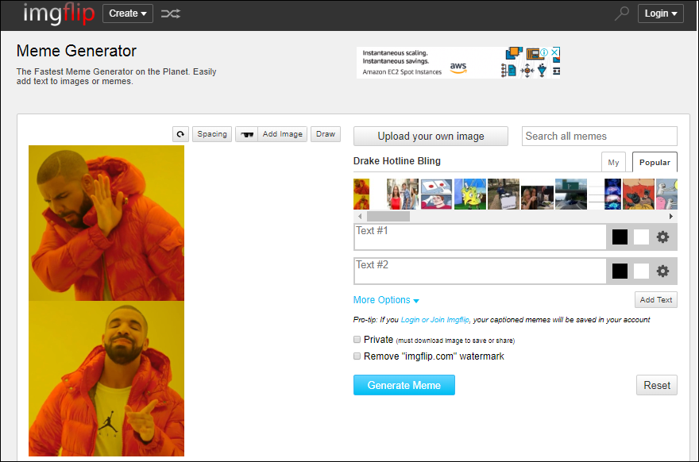
Task: Close the AWS ad with X icon
Action: click(x=555, y=52)
